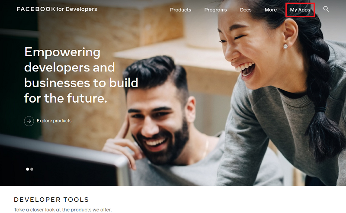Open the More dropdown in navigation
Viewport: 346px width, 213px height.
(271, 10)
